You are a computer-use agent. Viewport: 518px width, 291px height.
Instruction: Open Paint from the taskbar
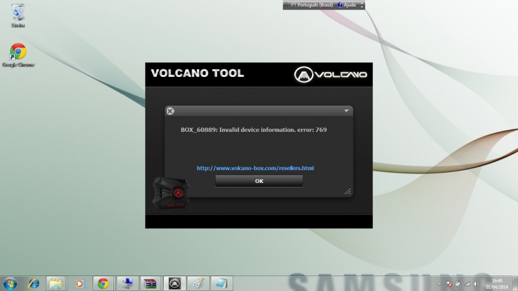(x=198, y=283)
